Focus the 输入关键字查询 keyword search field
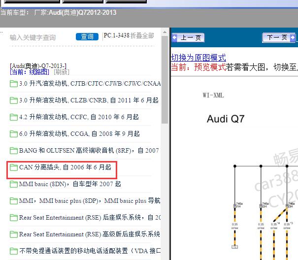The width and height of the screenshot is (298, 260). point(33,37)
